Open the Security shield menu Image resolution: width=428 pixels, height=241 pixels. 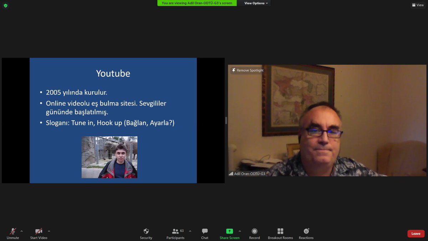pos(146,234)
